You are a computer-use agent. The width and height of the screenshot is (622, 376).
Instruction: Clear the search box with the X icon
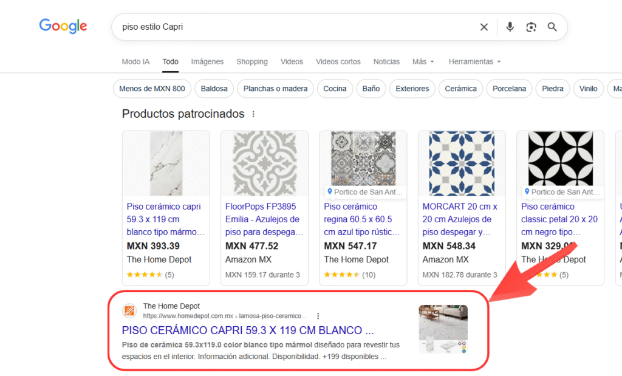pos(484,27)
